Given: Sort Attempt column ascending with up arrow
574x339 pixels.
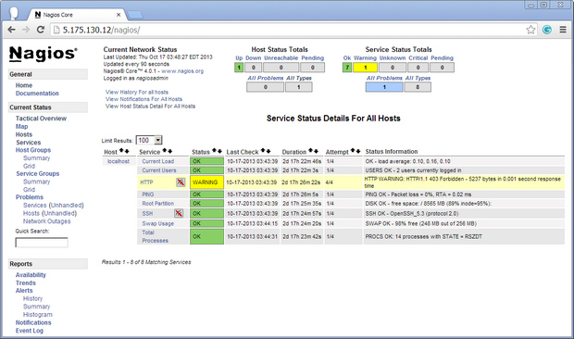Looking at the screenshot, I should click(353, 151).
